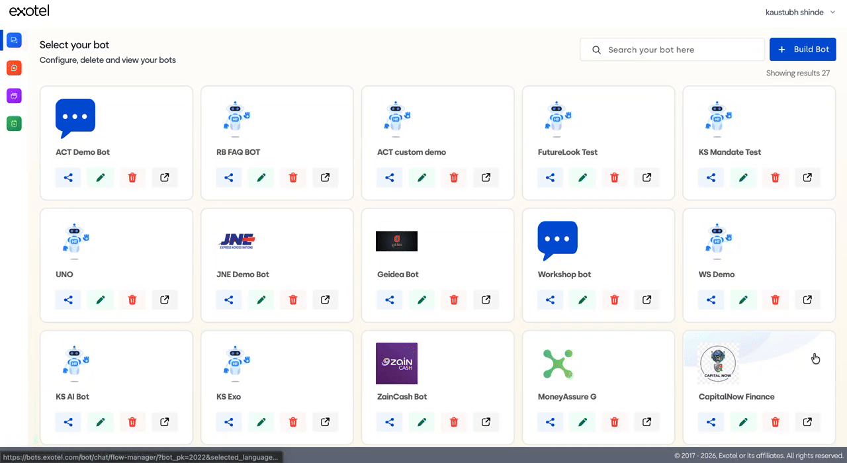847x463 pixels.
Task: Open the WS Demo bot externally
Action: click(808, 300)
